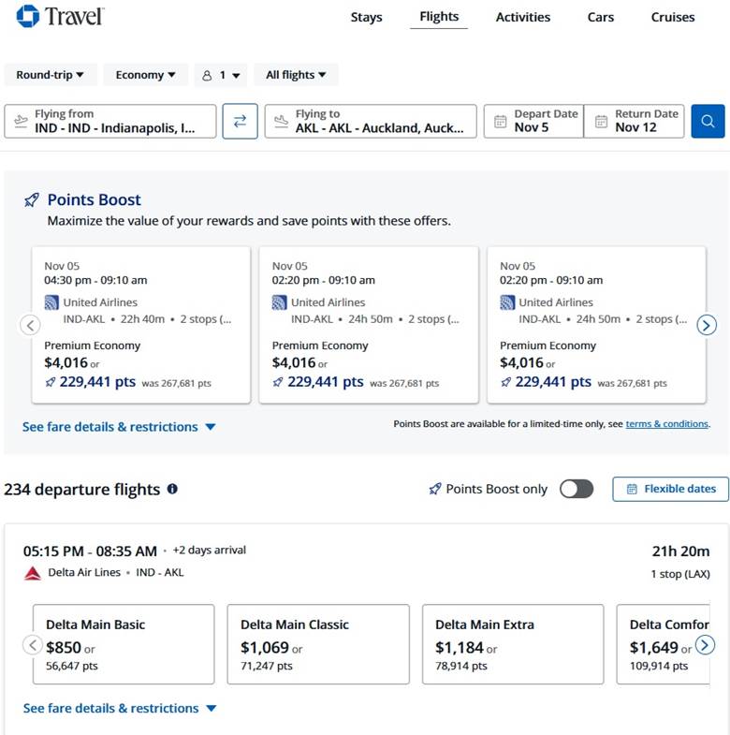Click the blue search magnifier button
Image resolution: width=730 pixels, height=735 pixels.
pos(708,121)
